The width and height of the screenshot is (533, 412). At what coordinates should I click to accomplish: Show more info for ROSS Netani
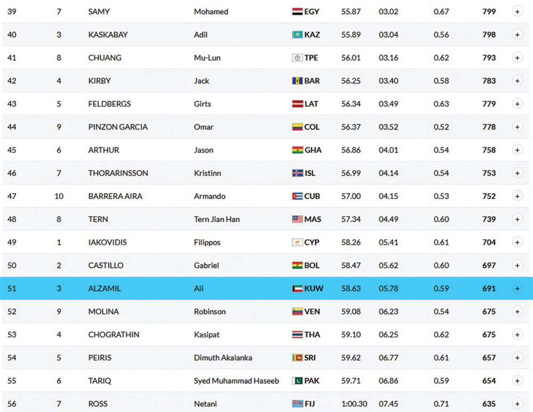click(x=517, y=404)
